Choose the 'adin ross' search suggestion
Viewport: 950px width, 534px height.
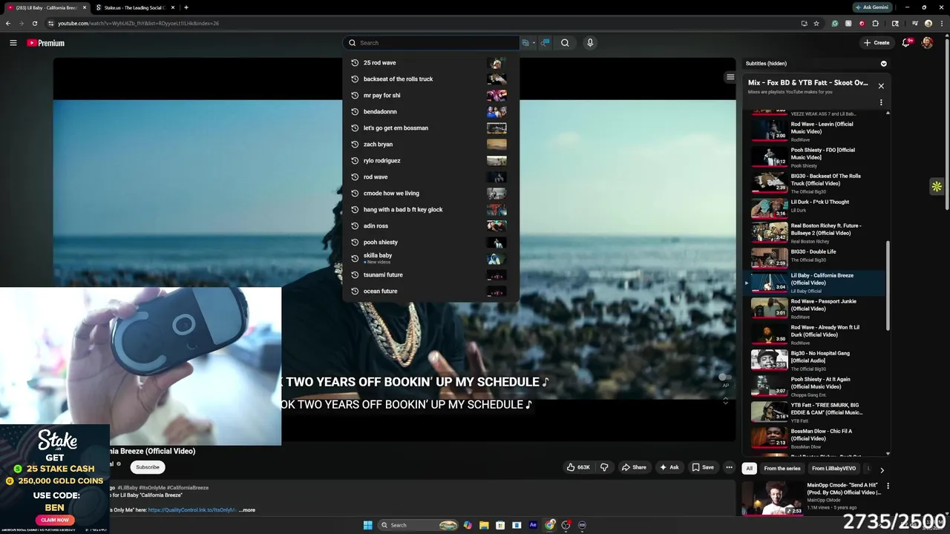pyautogui.click(x=430, y=226)
